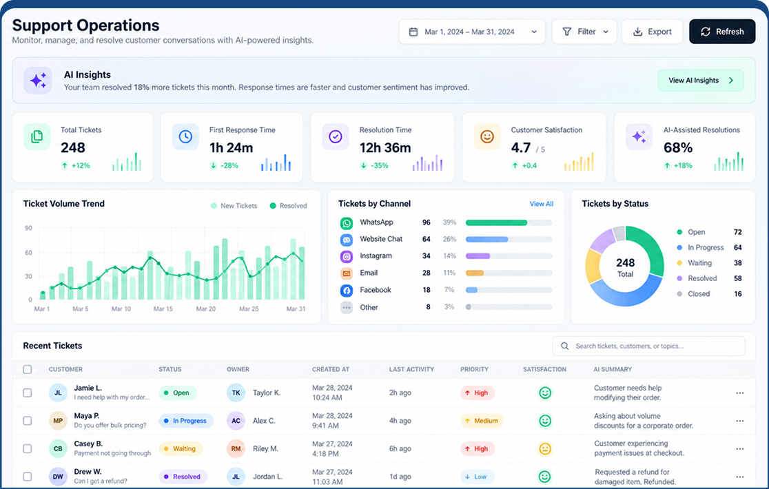Click the search tickets input field
Screen dimensions: 769x489
(x=649, y=346)
